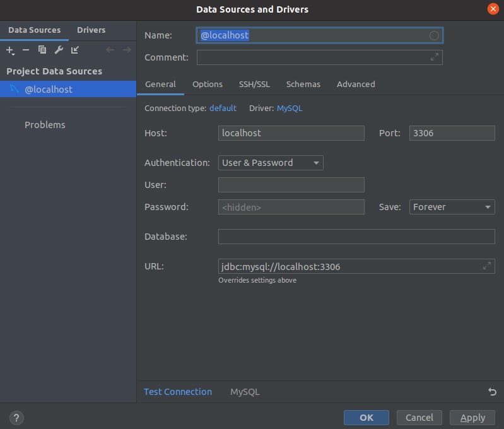Viewport: 504px width, 429px height.
Task: Open driver settings wrench icon
Action: click(59, 50)
